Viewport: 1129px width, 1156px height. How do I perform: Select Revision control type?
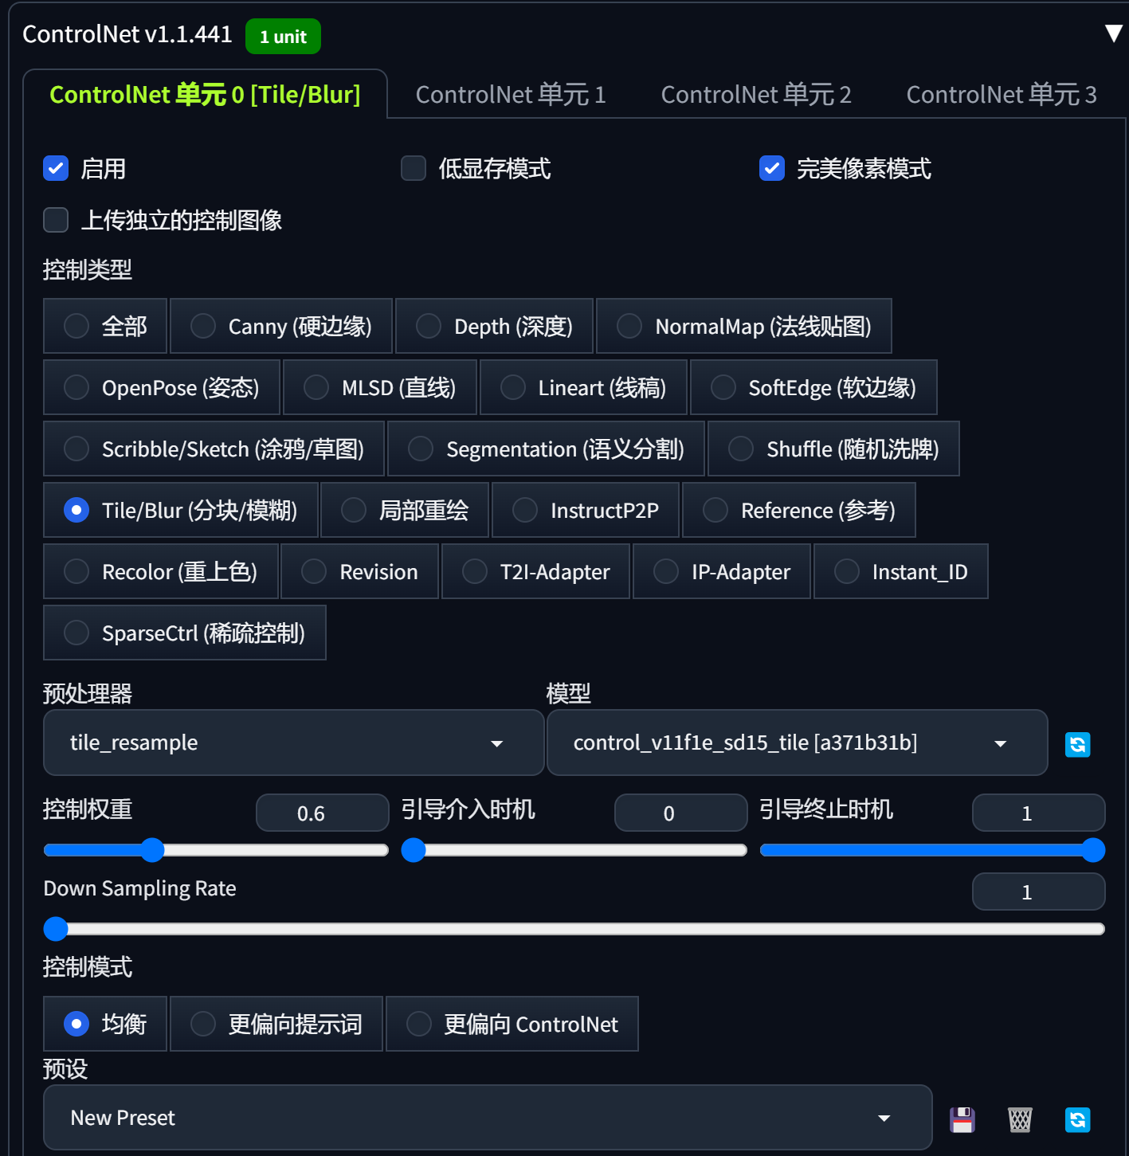click(360, 571)
